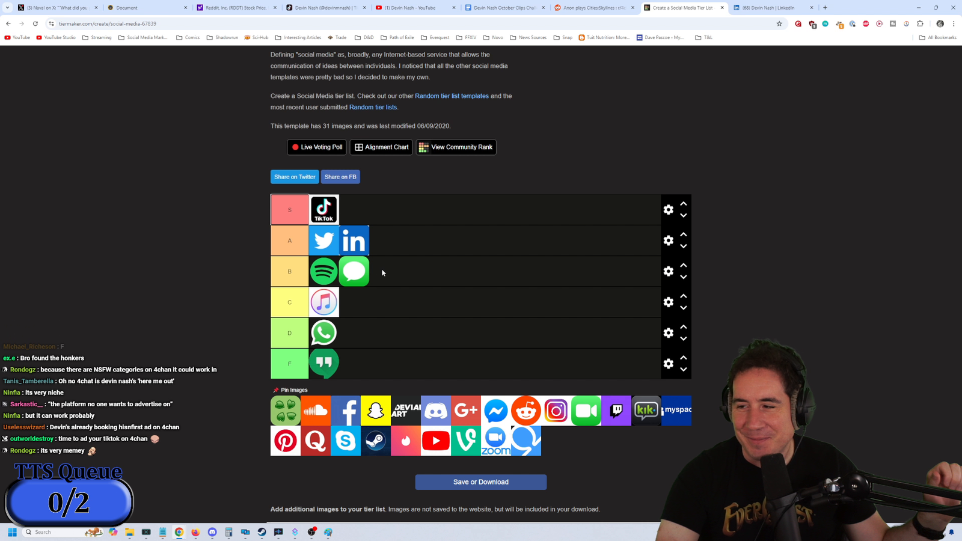Click Share on Twitter button
This screenshot has height=541, width=962.
pyautogui.click(x=295, y=177)
